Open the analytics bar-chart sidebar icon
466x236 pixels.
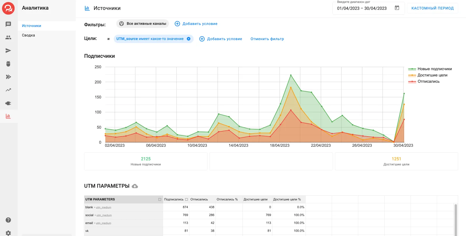pyautogui.click(x=8, y=116)
